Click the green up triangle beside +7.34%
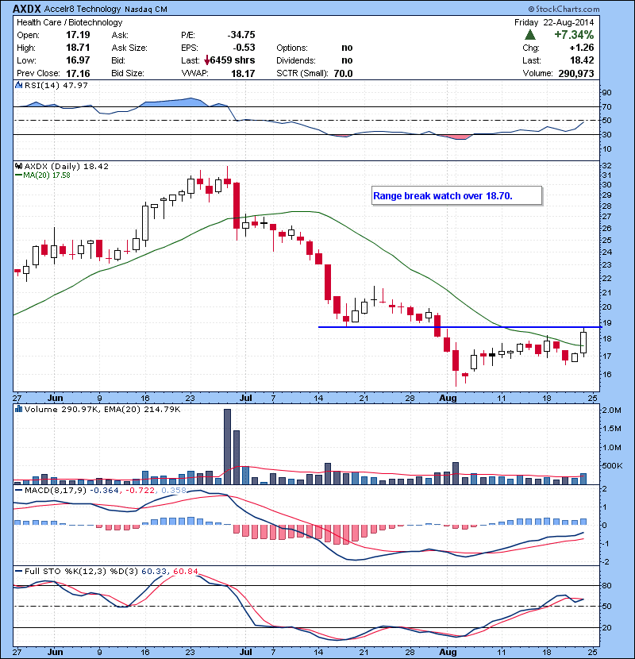The height and width of the screenshot is (659, 635). tap(530, 35)
